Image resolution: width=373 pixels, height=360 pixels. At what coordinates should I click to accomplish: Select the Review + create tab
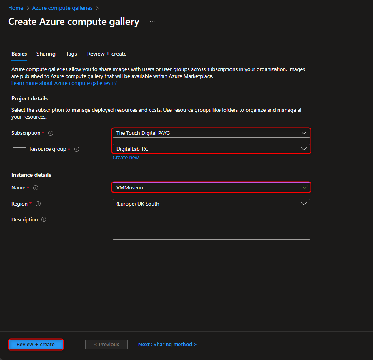click(107, 54)
